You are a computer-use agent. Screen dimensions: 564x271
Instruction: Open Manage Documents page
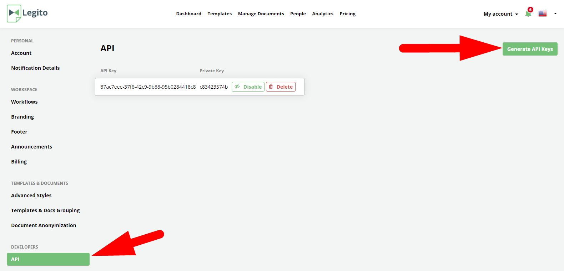261,14
